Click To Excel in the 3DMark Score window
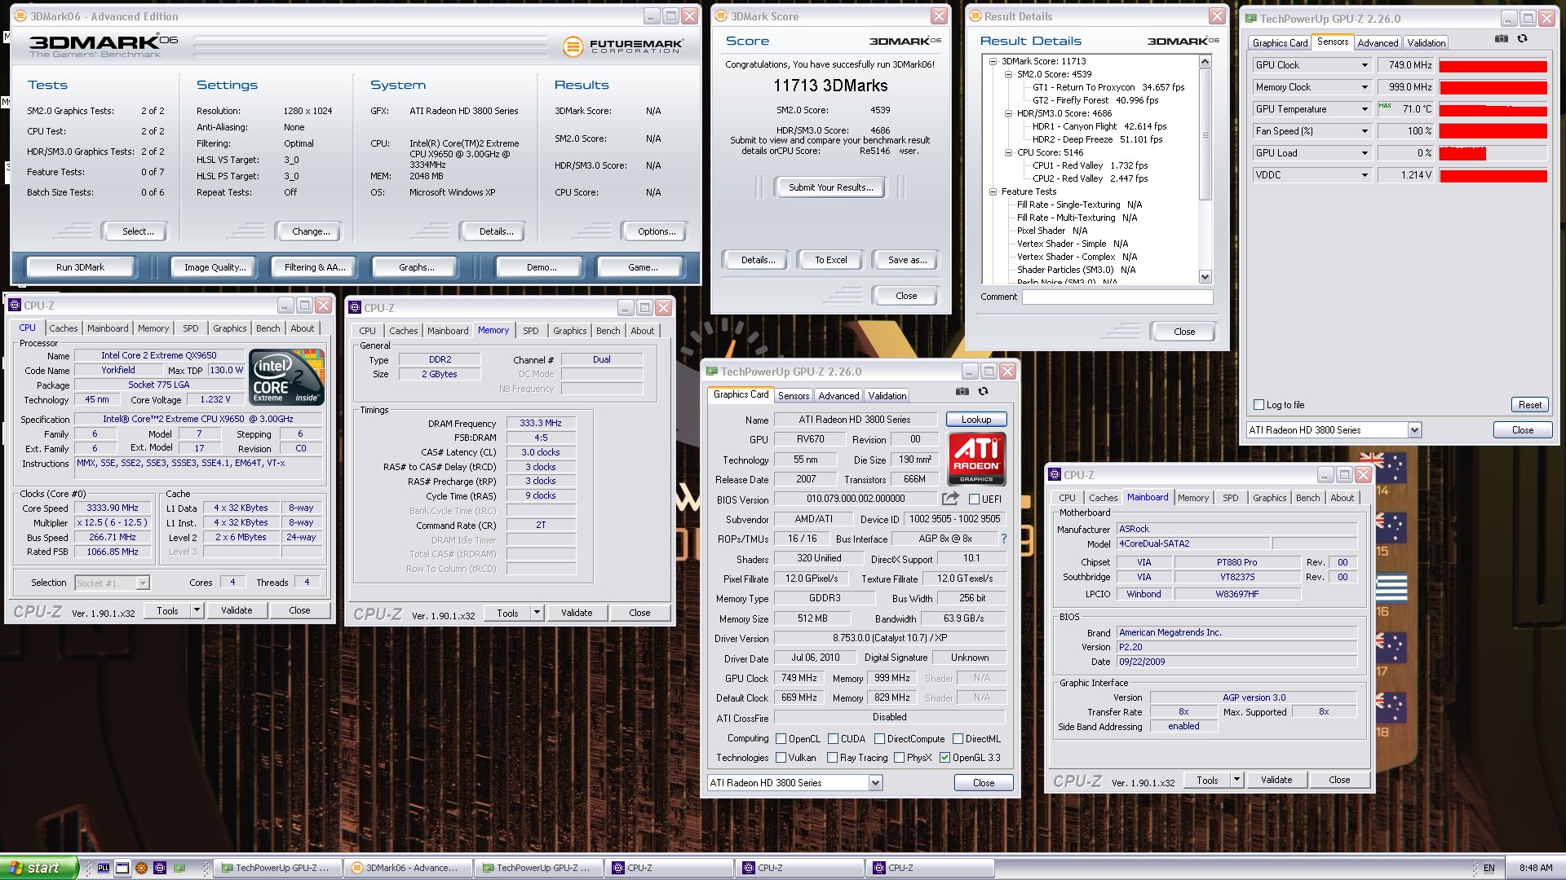Image resolution: width=1566 pixels, height=880 pixels. coord(830,260)
